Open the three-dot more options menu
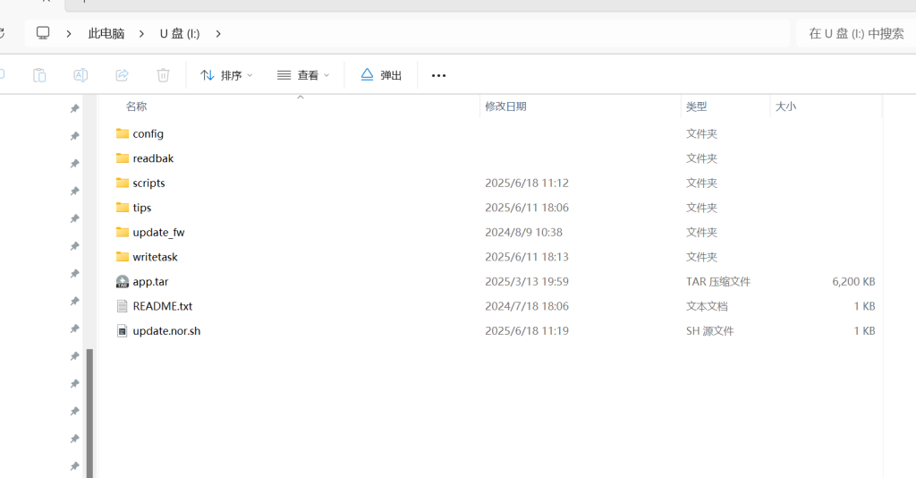This screenshot has height=478, width=916. pos(438,75)
